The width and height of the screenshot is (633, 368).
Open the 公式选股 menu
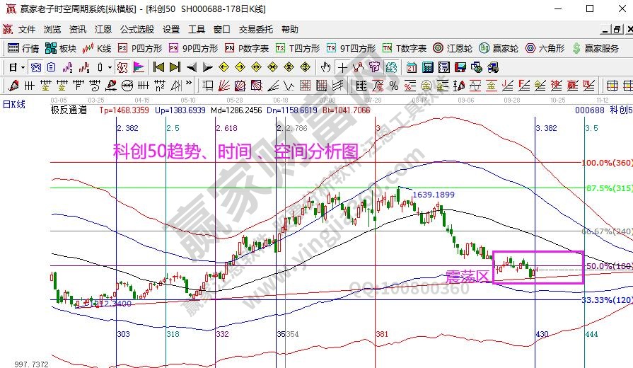click(137, 30)
